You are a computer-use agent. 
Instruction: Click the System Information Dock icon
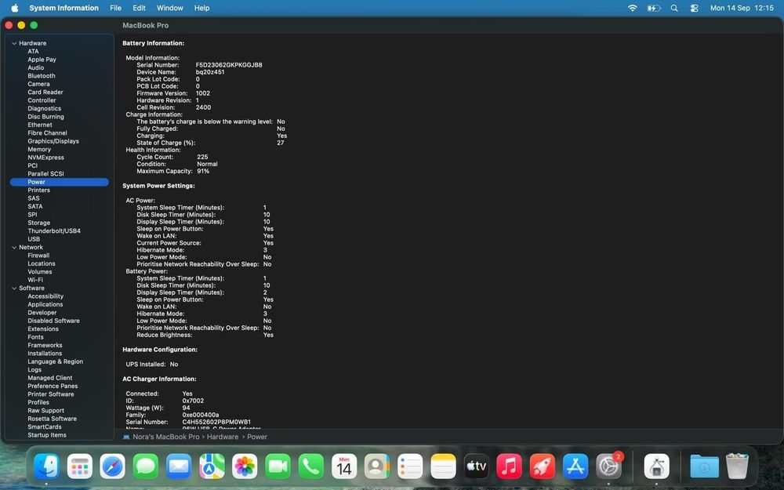(x=656, y=466)
